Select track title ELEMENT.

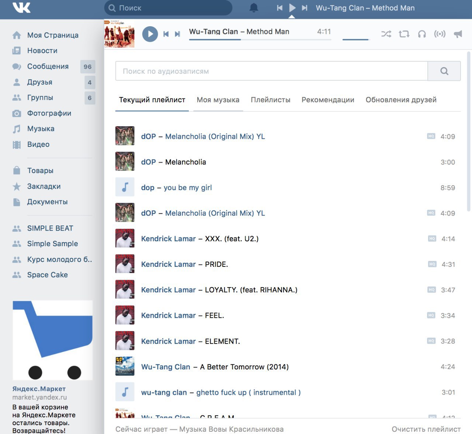[222, 341]
